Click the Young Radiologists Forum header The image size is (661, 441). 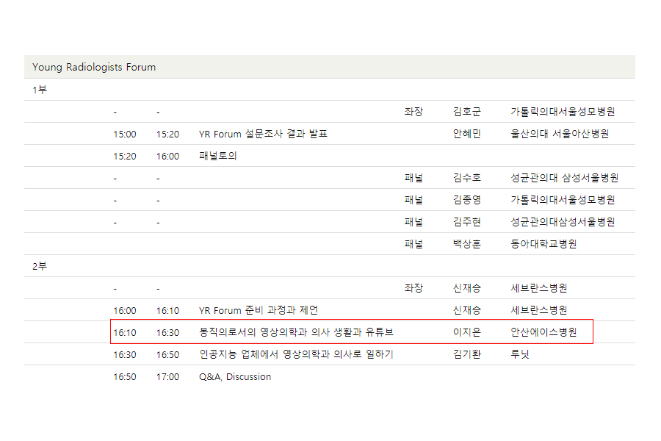[x=94, y=67]
